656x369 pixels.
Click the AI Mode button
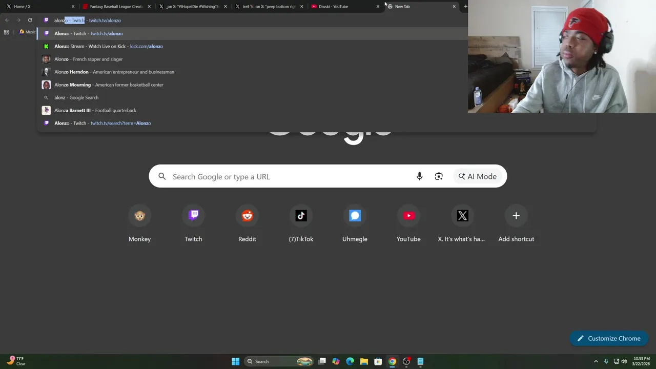click(477, 176)
